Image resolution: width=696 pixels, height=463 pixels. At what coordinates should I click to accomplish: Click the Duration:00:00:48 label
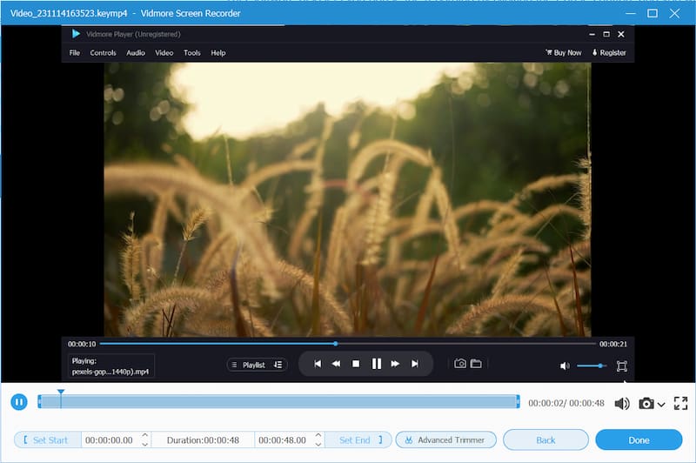pos(203,440)
